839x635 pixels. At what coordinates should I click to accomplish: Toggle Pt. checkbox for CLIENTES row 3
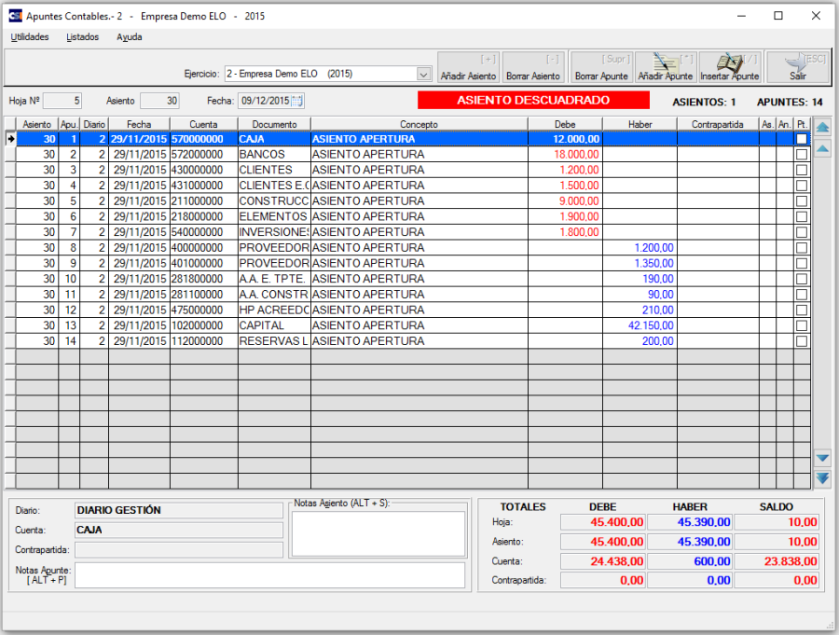click(802, 171)
